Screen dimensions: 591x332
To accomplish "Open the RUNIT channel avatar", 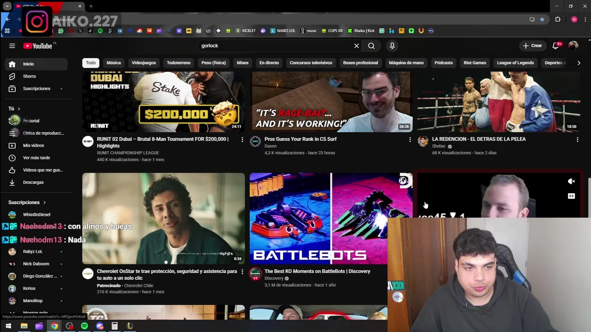I will pyautogui.click(x=88, y=142).
